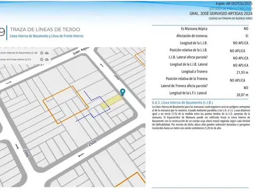Click 'ESTUDIO DE PREFACTIBILIDAD' header text

point(231,8)
